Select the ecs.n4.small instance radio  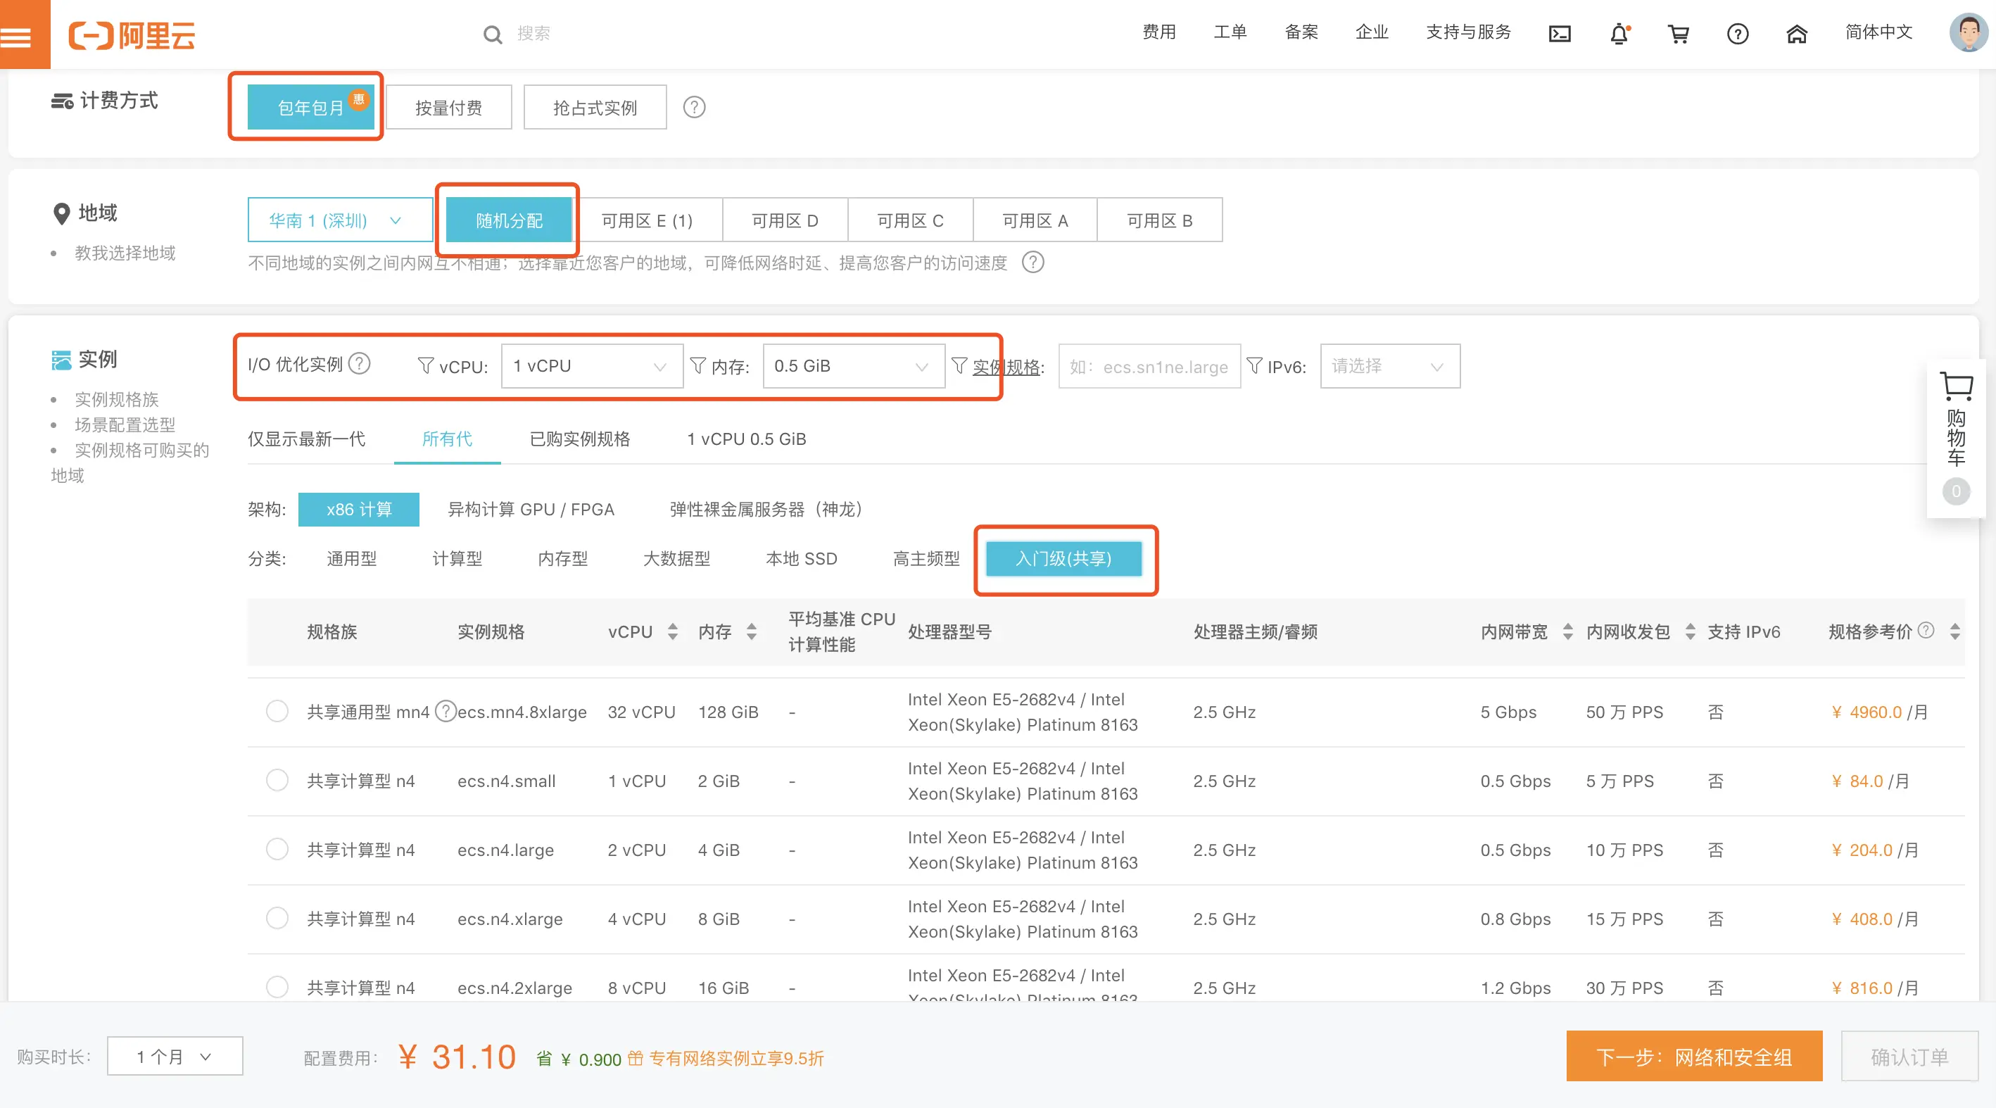tap(277, 780)
